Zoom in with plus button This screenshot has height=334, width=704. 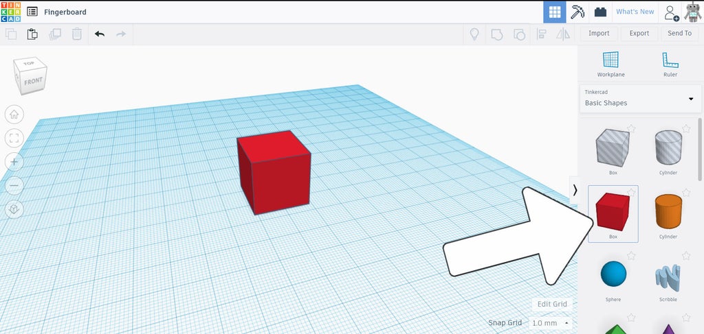(14, 162)
